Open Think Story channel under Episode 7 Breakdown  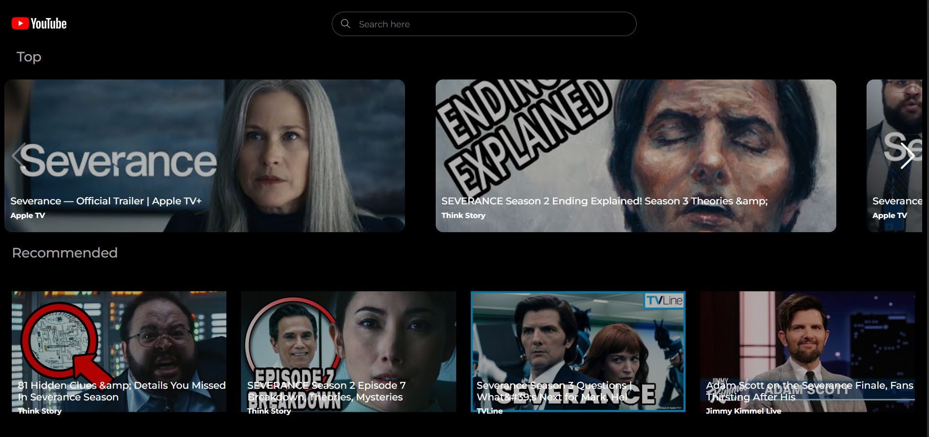tap(269, 411)
